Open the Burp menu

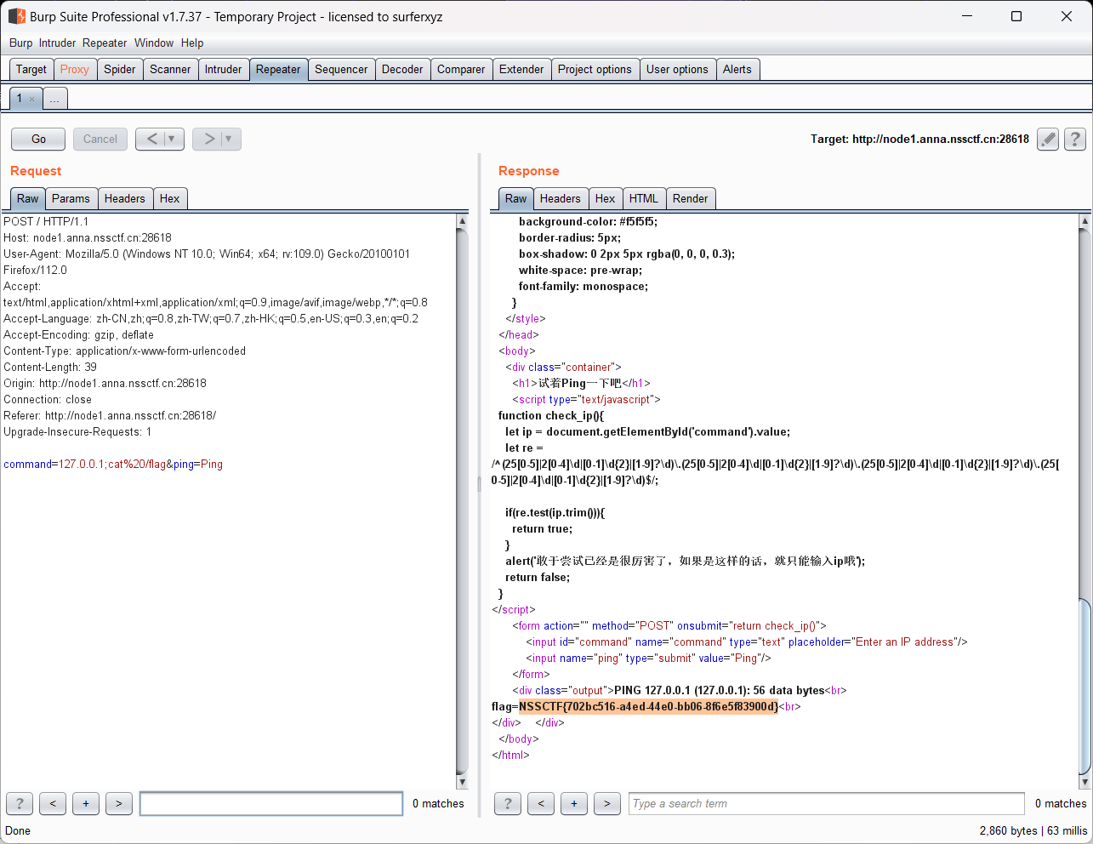tap(21, 43)
